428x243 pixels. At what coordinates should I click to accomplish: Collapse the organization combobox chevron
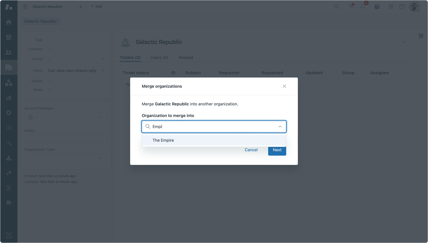point(280,127)
